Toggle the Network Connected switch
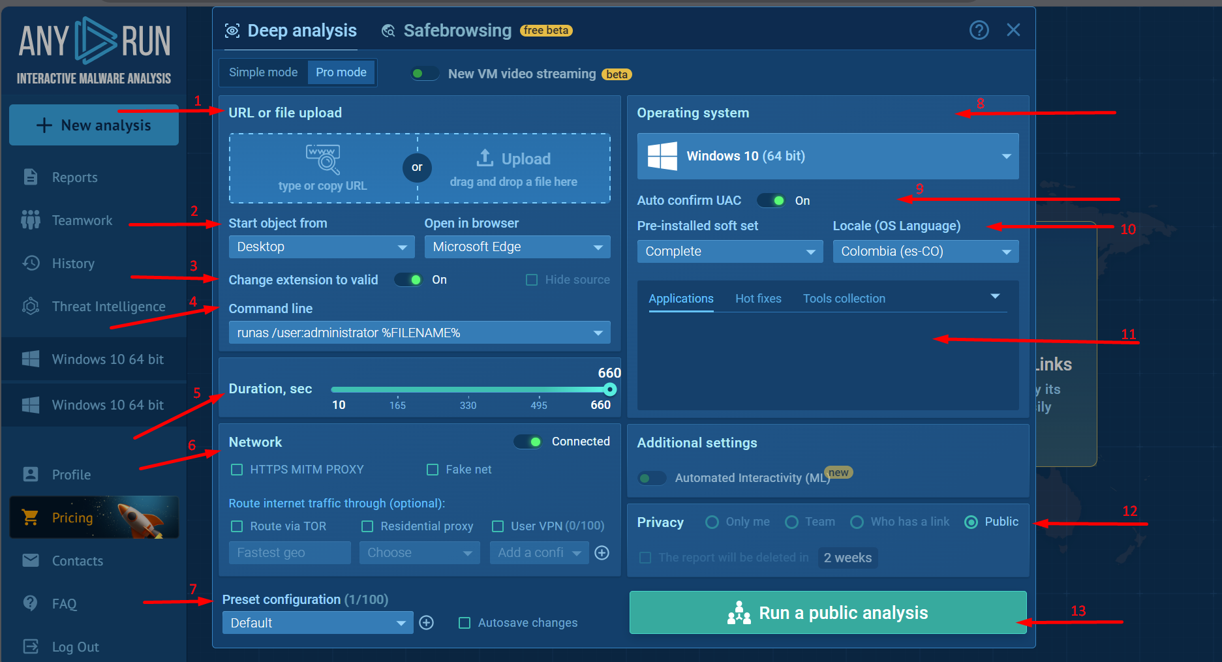Image resolution: width=1222 pixels, height=662 pixels. click(x=527, y=442)
